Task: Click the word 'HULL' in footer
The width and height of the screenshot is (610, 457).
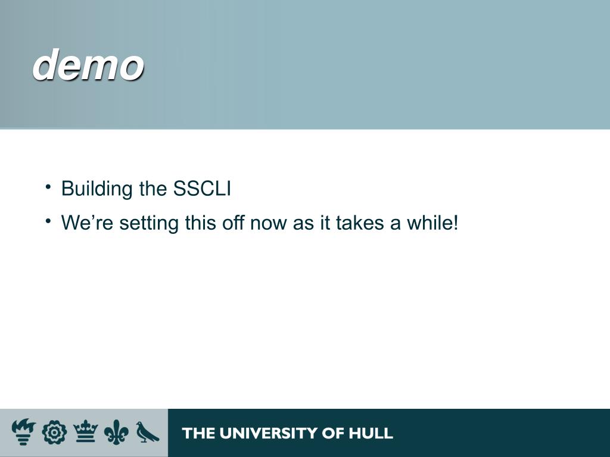Action: pyautogui.click(x=371, y=433)
